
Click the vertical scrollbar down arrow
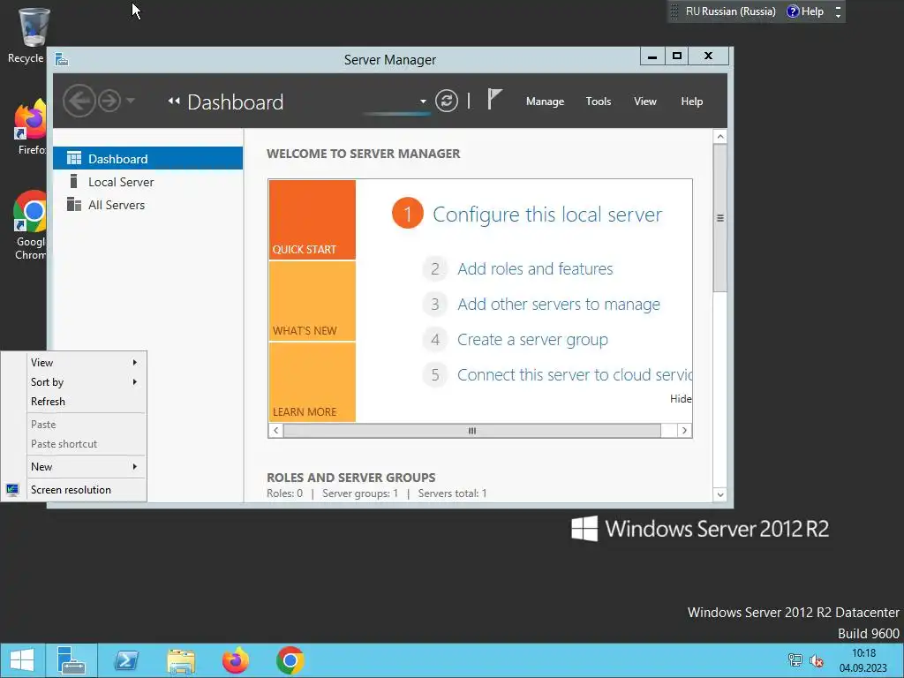click(x=719, y=494)
